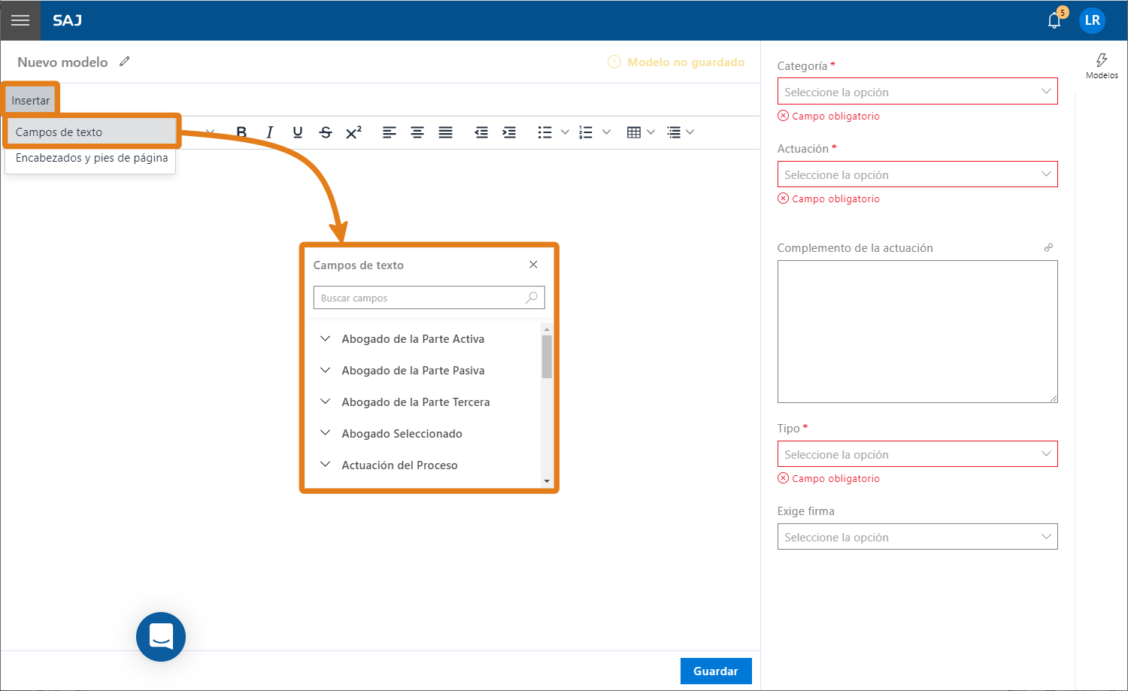Close the Campos de texto panel
The height and width of the screenshot is (691, 1128).
(533, 265)
